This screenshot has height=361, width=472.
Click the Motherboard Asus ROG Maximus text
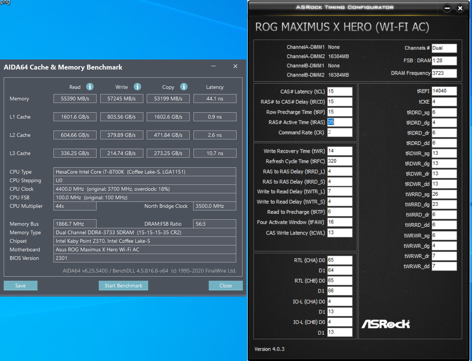pyautogui.click(x=145, y=249)
